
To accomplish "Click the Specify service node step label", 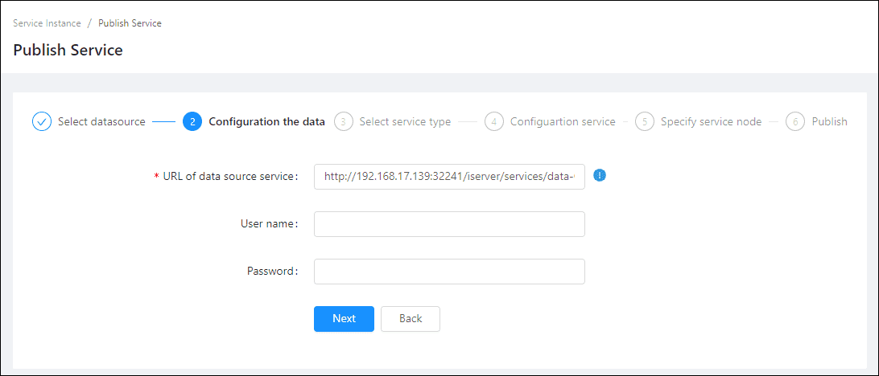I will tap(711, 122).
